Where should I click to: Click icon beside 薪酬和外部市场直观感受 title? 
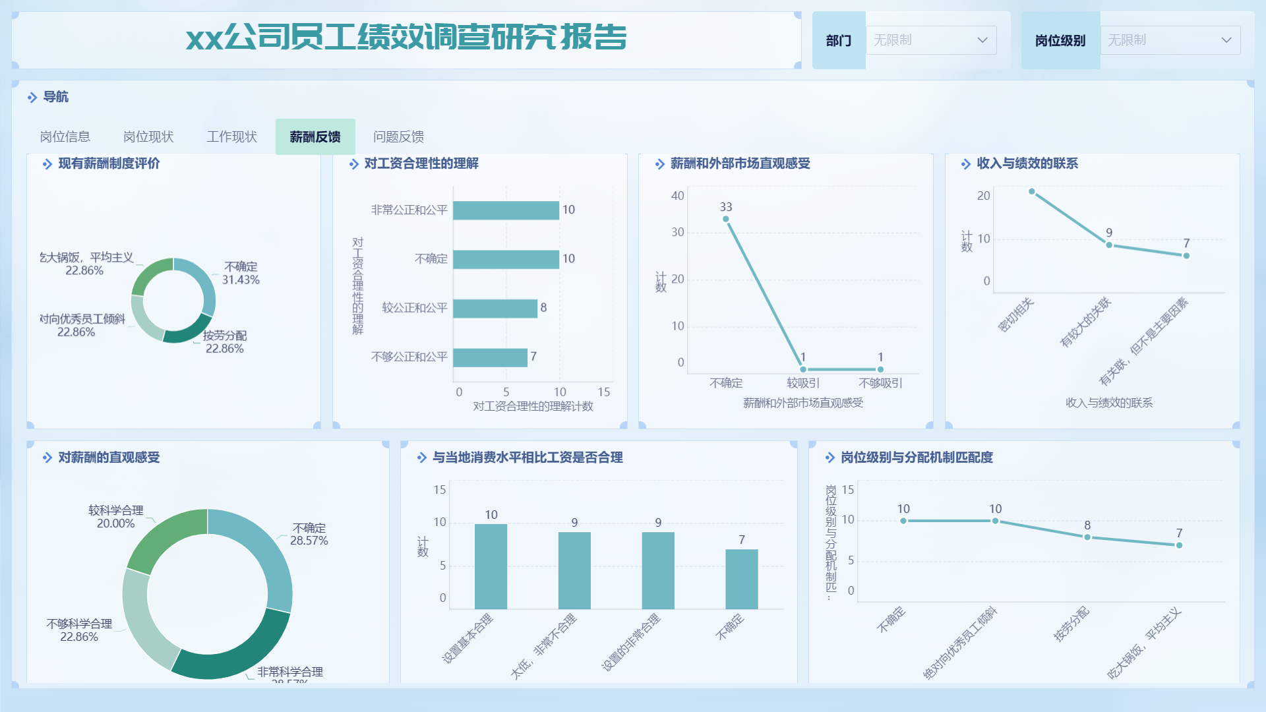tap(659, 164)
